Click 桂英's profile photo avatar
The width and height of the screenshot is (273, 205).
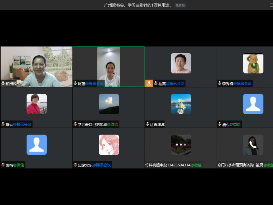181,63
